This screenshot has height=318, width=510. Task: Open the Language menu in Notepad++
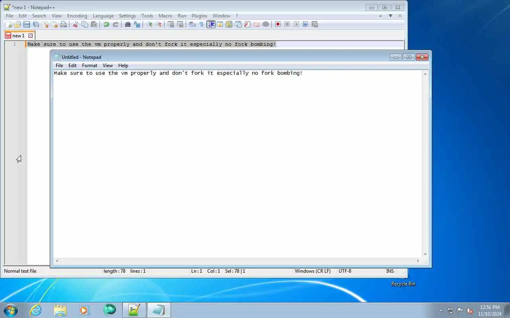click(x=103, y=16)
